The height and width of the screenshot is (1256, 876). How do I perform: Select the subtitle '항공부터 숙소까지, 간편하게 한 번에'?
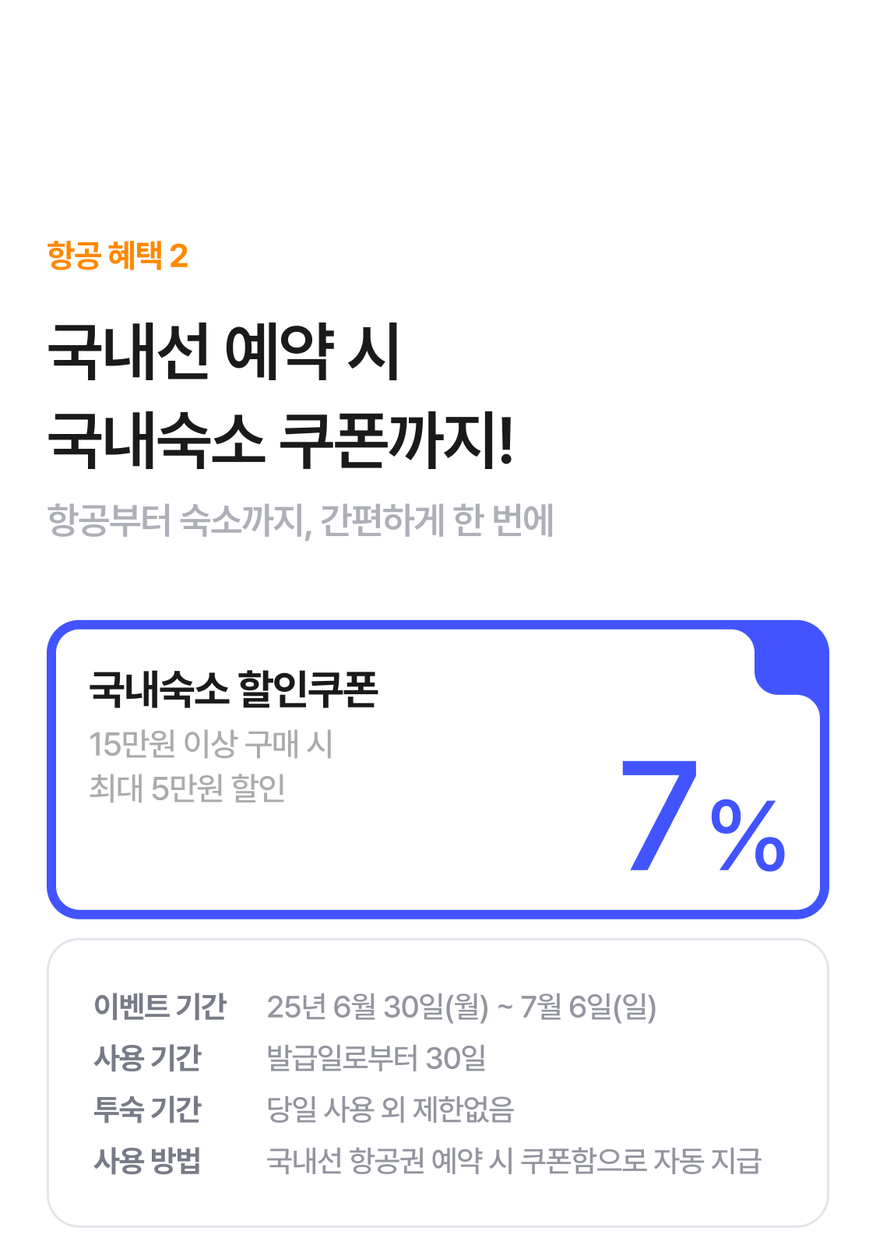click(x=301, y=520)
